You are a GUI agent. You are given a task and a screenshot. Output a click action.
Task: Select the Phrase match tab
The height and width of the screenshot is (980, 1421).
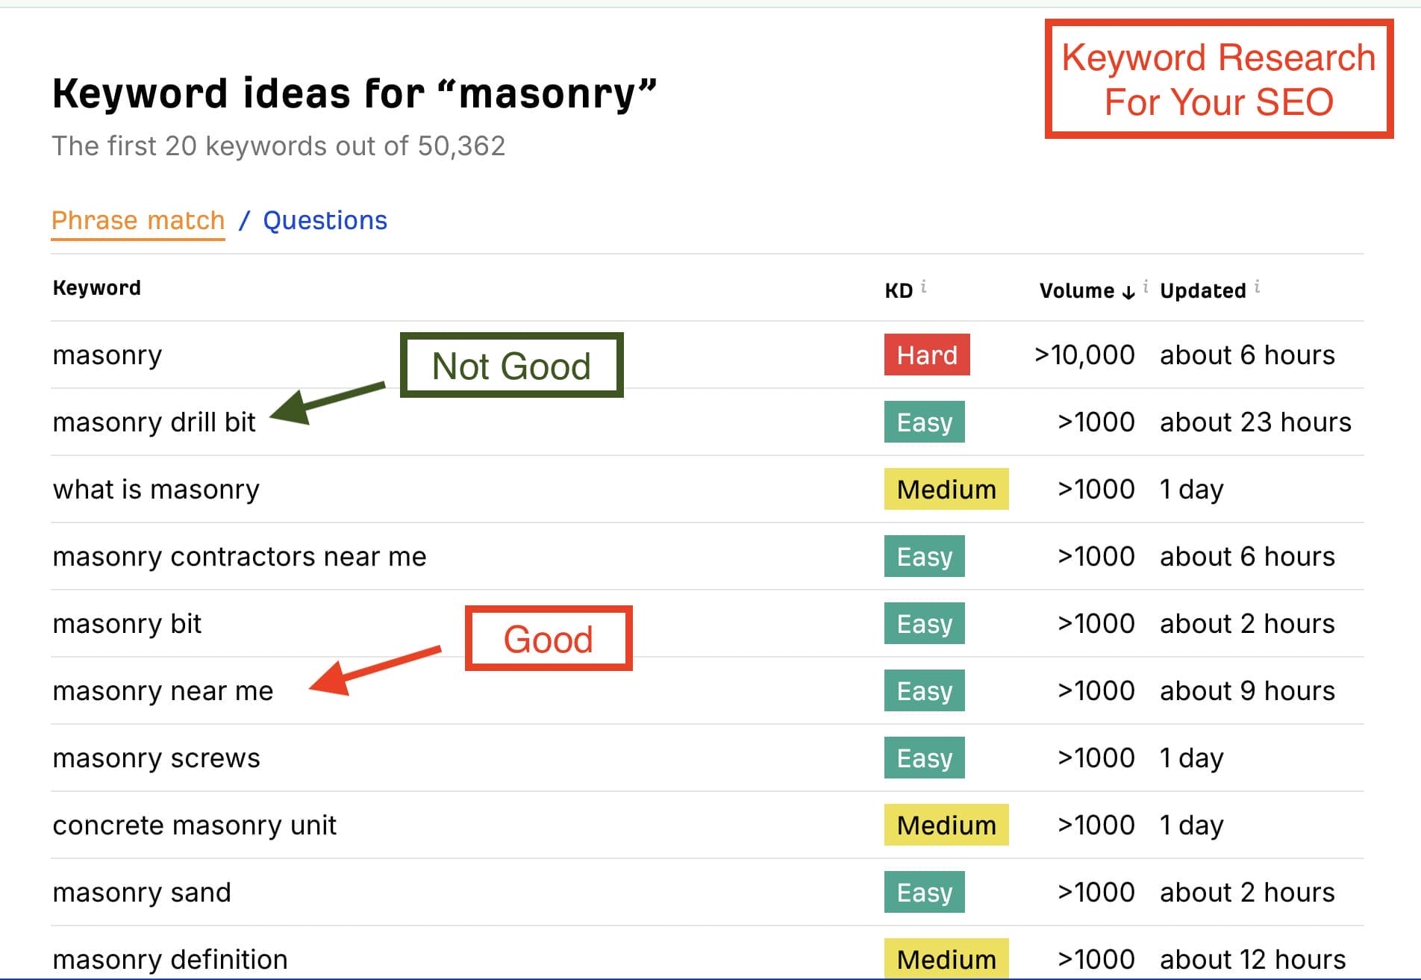pos(138,220)
